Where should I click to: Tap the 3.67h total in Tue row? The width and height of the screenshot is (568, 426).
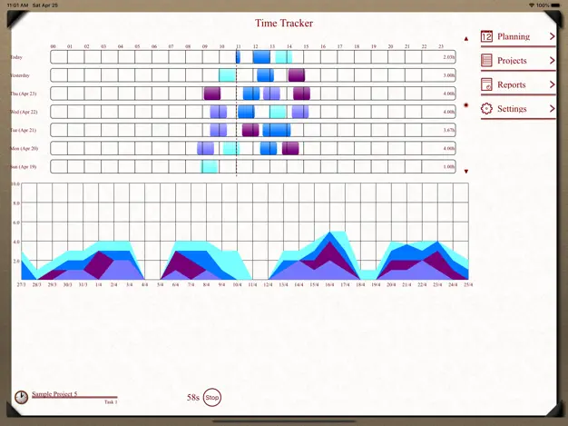tap(449, 130)
